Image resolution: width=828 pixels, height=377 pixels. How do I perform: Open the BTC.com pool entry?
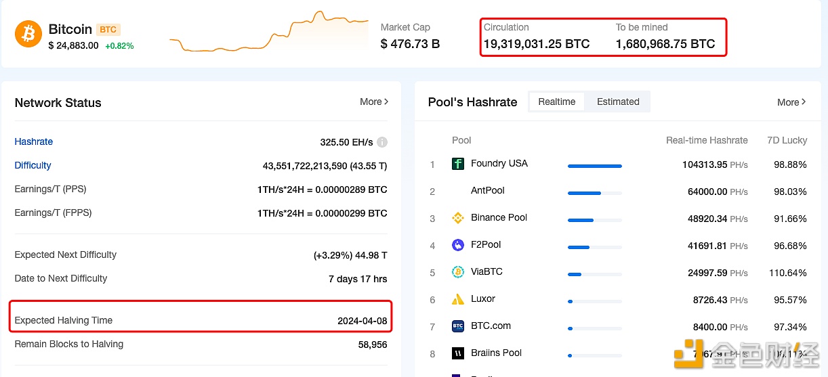[491, 326]
